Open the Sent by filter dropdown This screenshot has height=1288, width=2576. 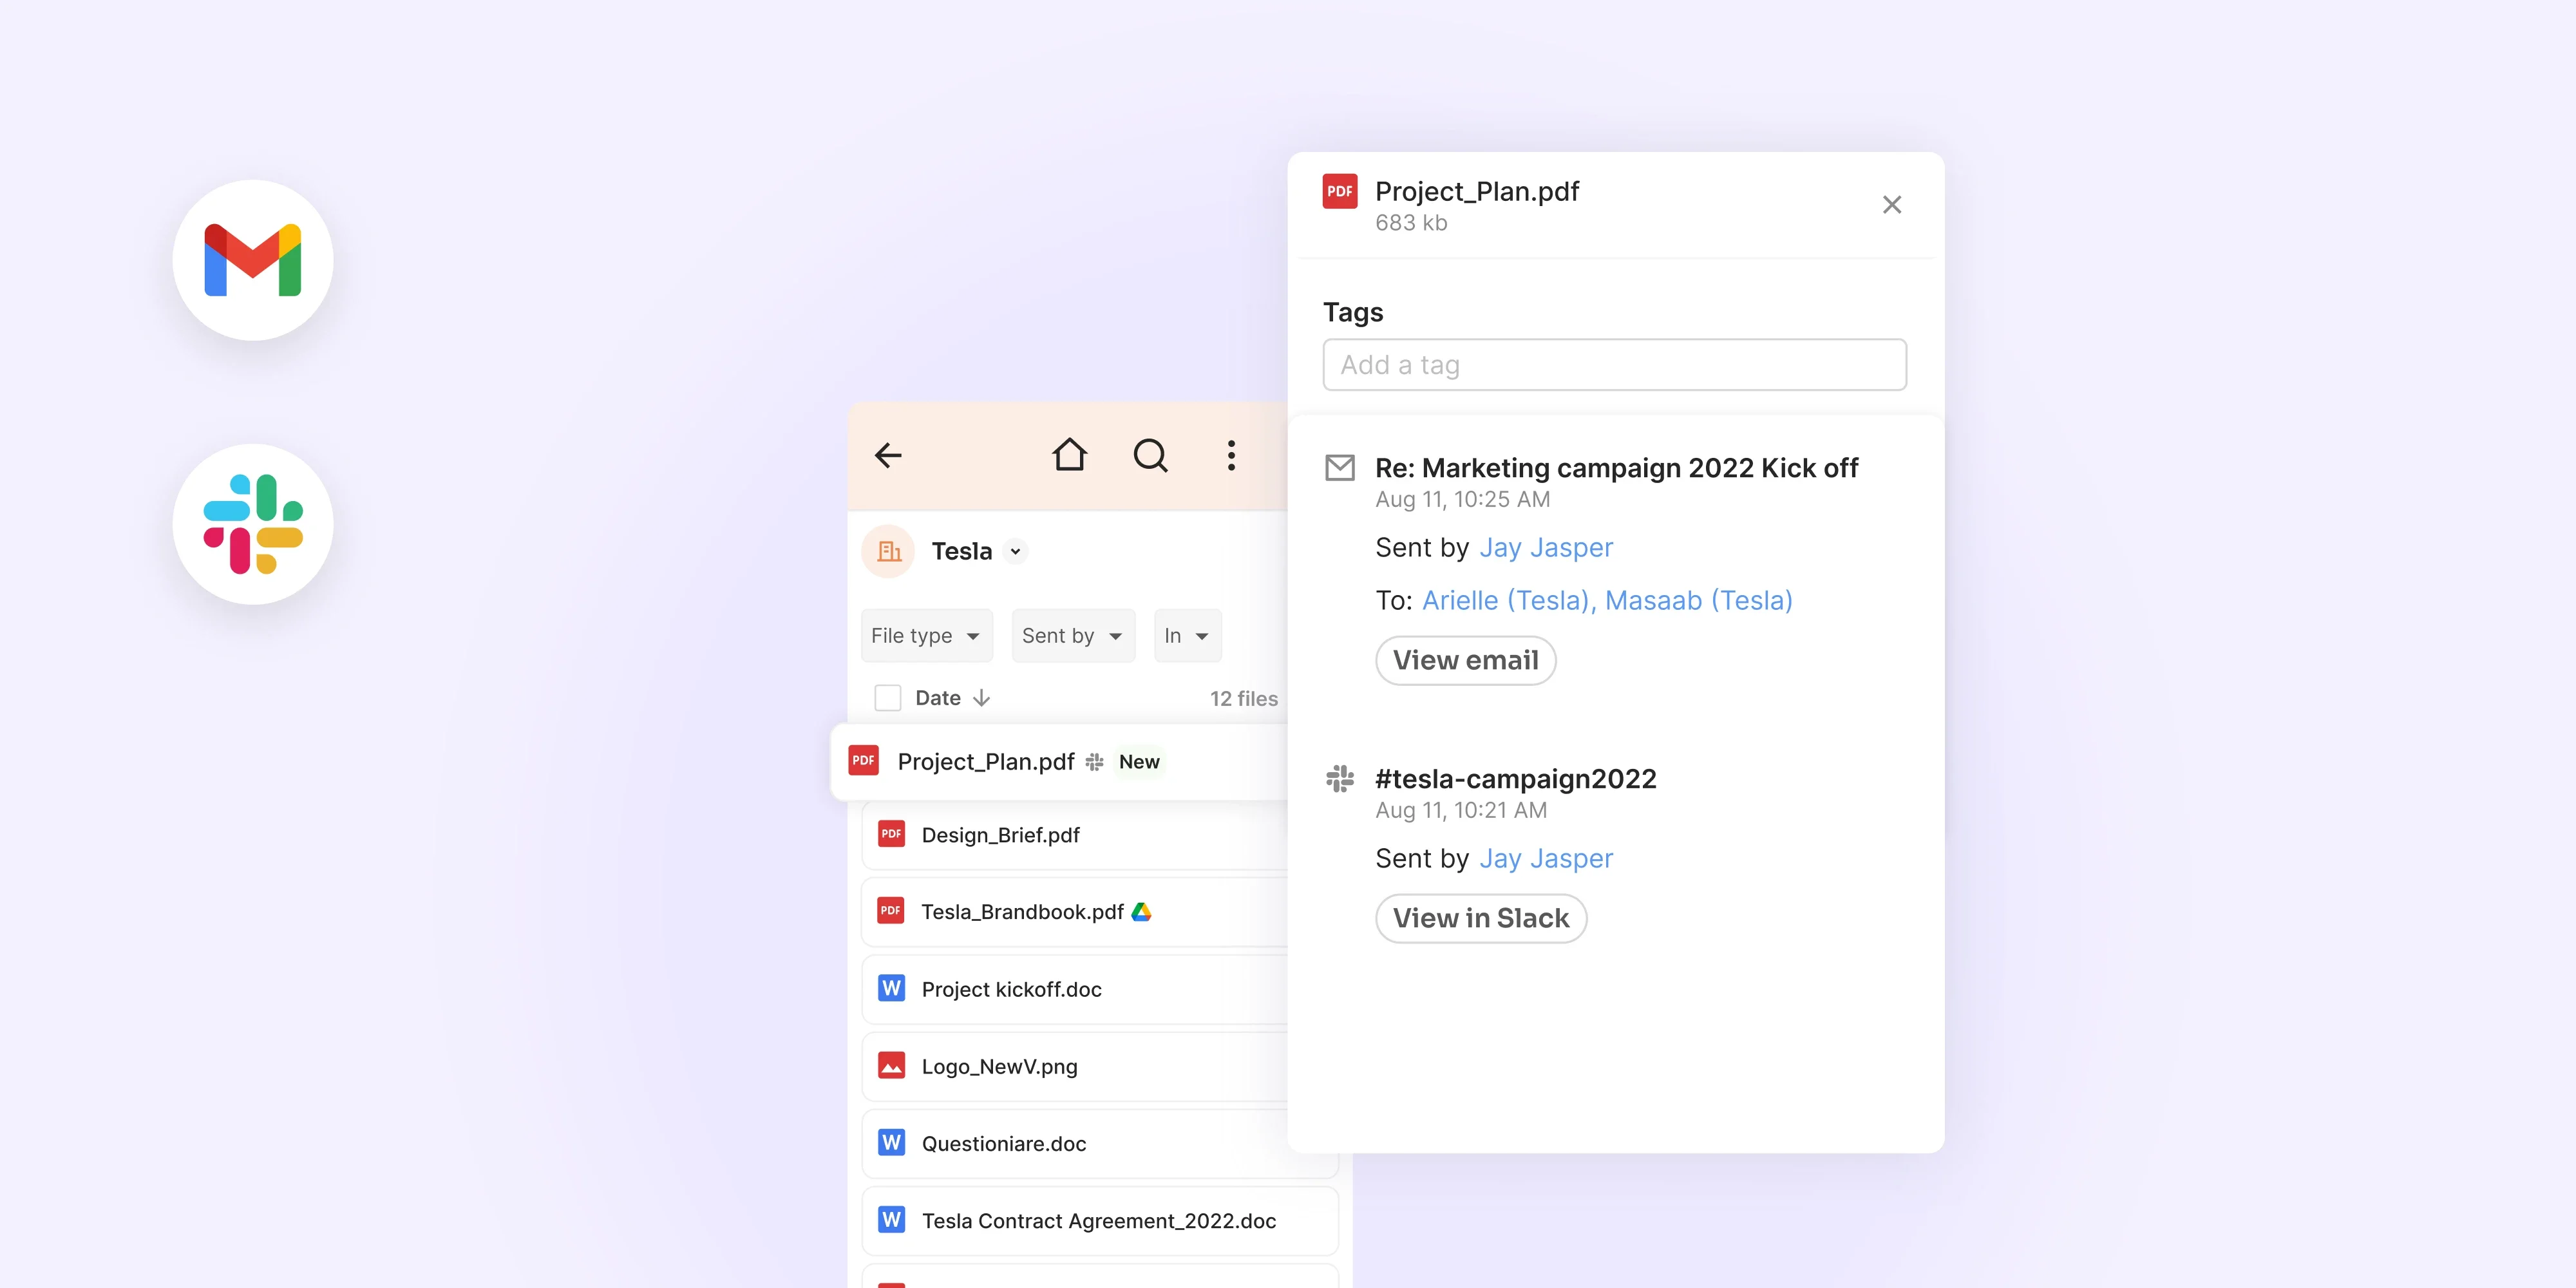(x=1073, y=636)
